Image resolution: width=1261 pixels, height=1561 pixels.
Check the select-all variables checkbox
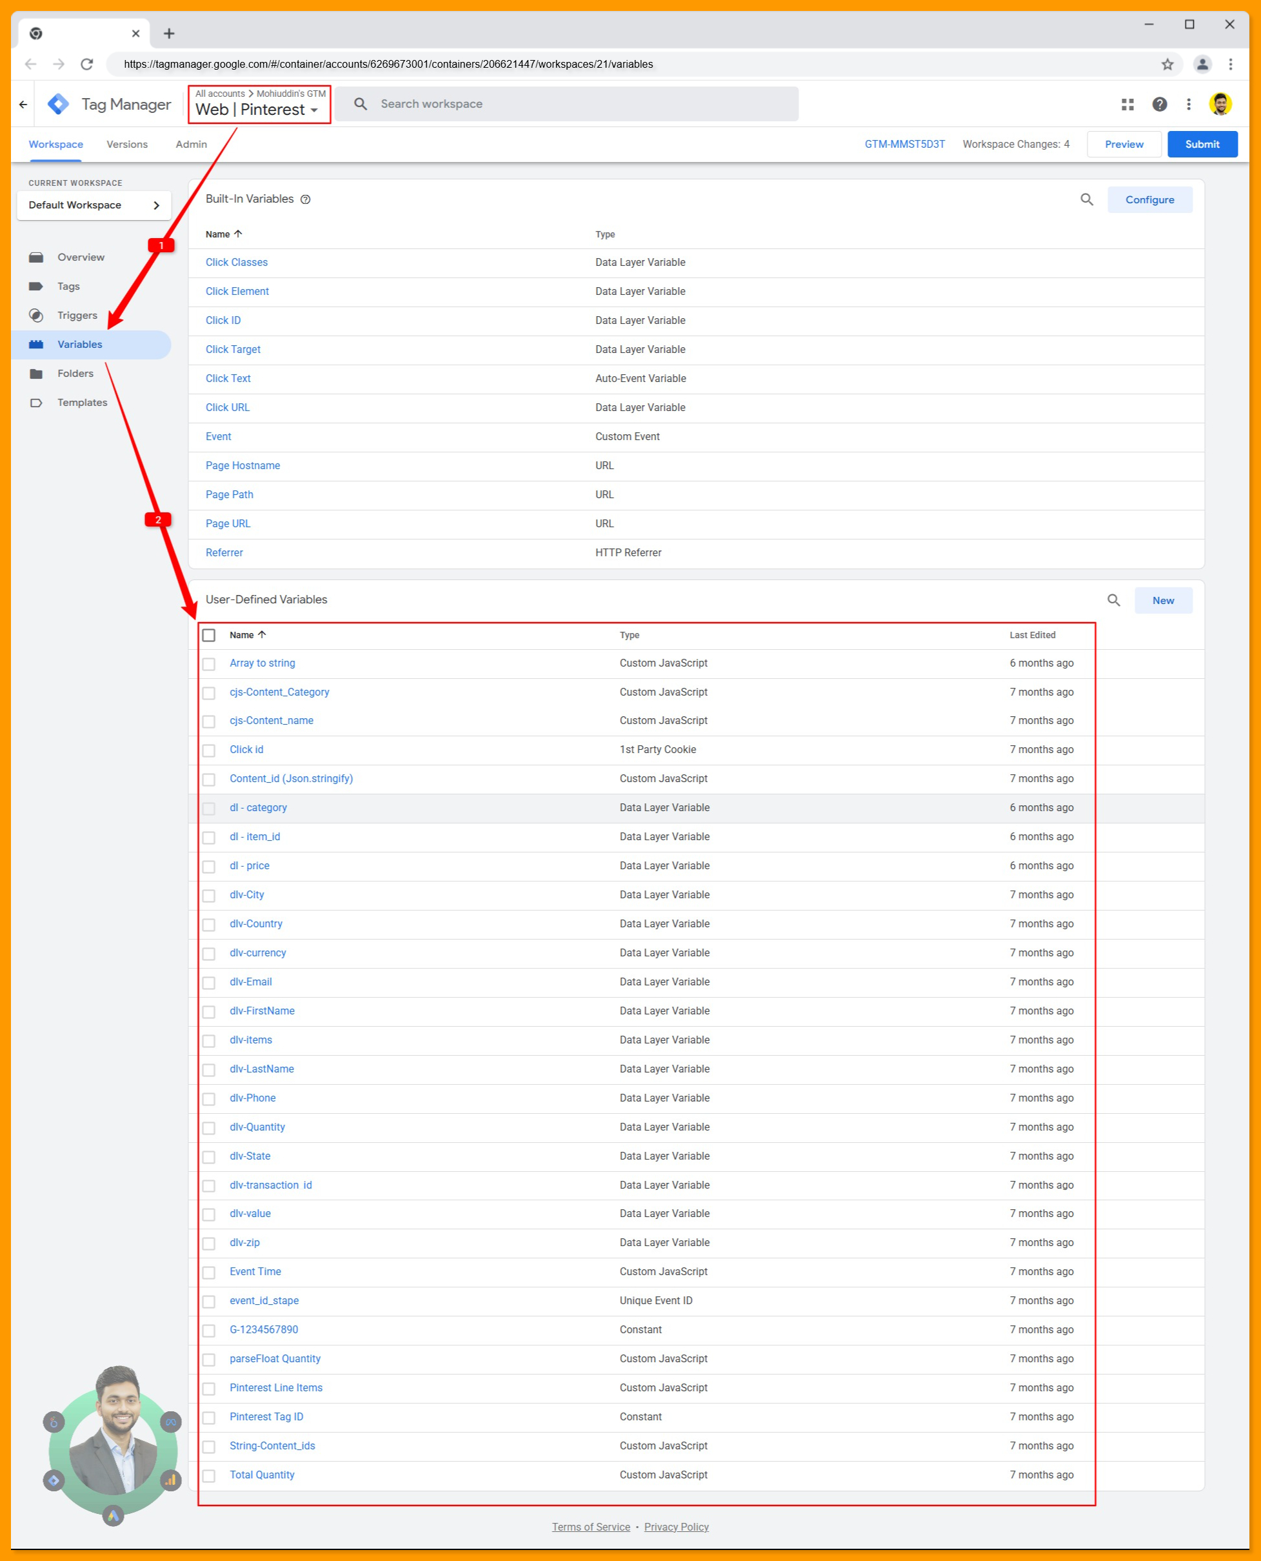pyautogui.click(x=209, y=634)
